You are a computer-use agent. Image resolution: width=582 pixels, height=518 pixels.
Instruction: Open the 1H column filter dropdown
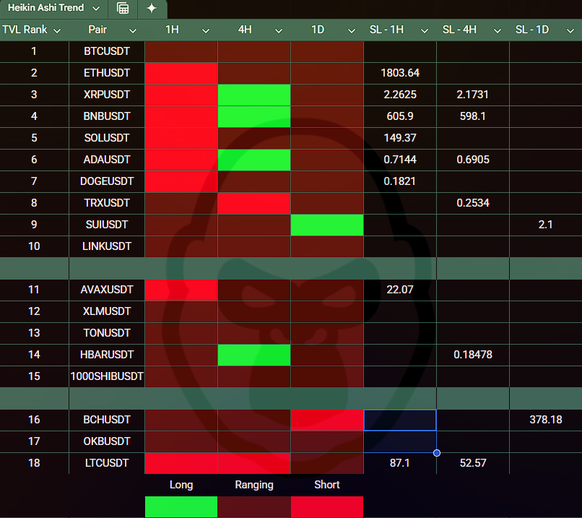pos(206,31)
